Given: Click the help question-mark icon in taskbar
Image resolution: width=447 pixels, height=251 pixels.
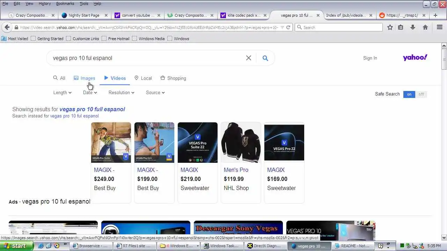Looking at the screenshot, I should [x=381, y=246].
